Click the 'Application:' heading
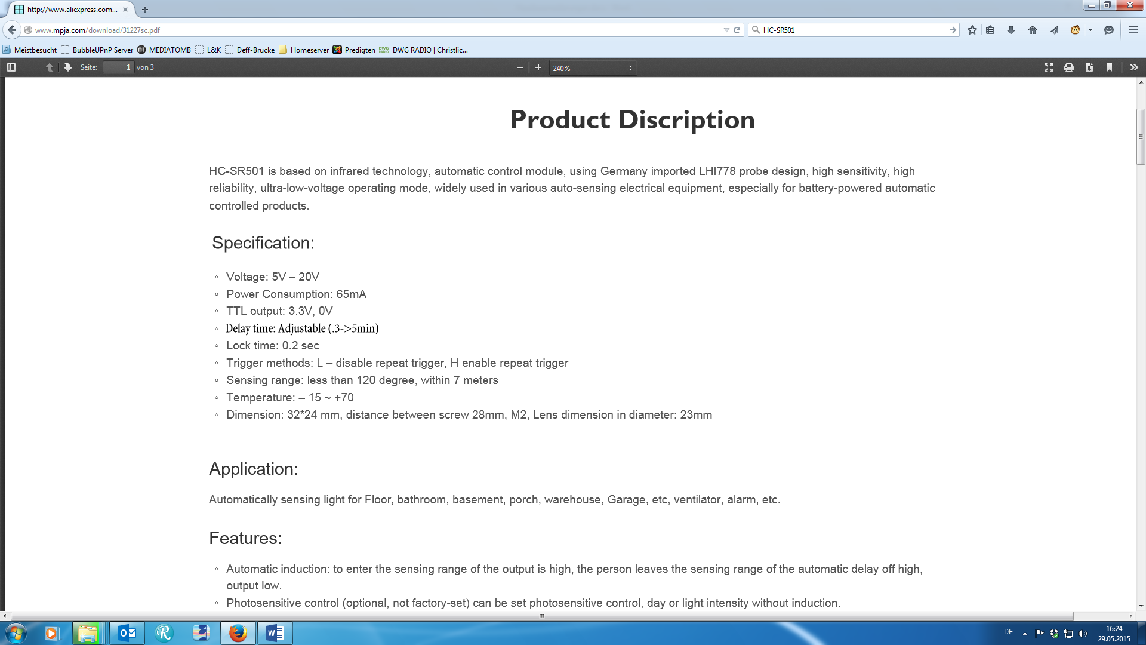This screenshot has height=645, width=1146. (x=253, y=469)
